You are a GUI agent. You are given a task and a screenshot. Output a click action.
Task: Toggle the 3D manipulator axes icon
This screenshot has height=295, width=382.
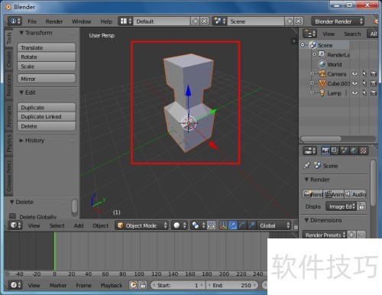point(223,225)
